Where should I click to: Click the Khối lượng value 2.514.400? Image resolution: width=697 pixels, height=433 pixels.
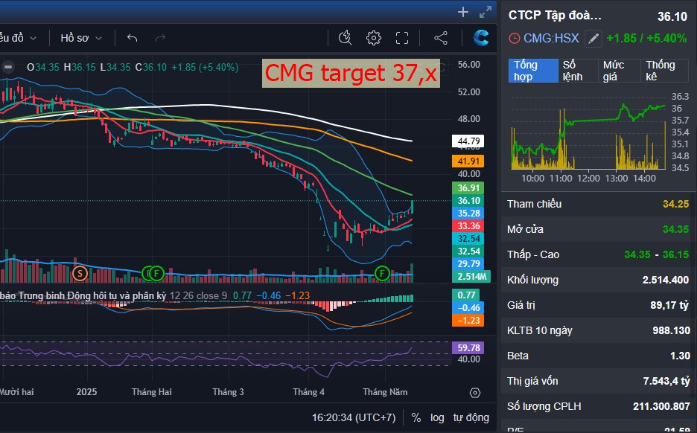pos(666,280)
